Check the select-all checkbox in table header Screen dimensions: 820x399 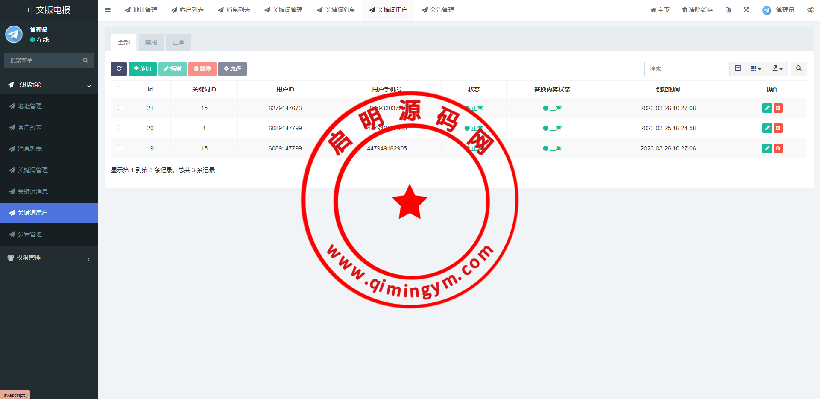click(x=120, y=89)
